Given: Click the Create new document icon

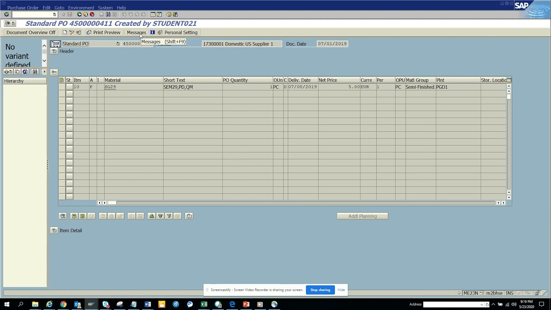Looking at the screenshot, I should (x=65, y=32).
